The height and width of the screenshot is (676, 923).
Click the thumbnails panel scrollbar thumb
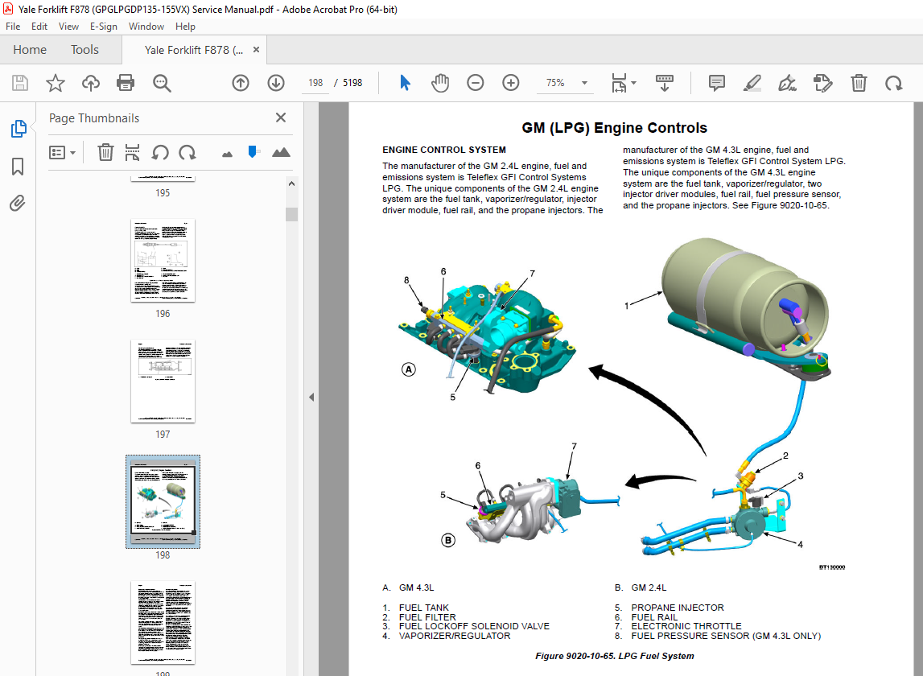coord(291,214)
